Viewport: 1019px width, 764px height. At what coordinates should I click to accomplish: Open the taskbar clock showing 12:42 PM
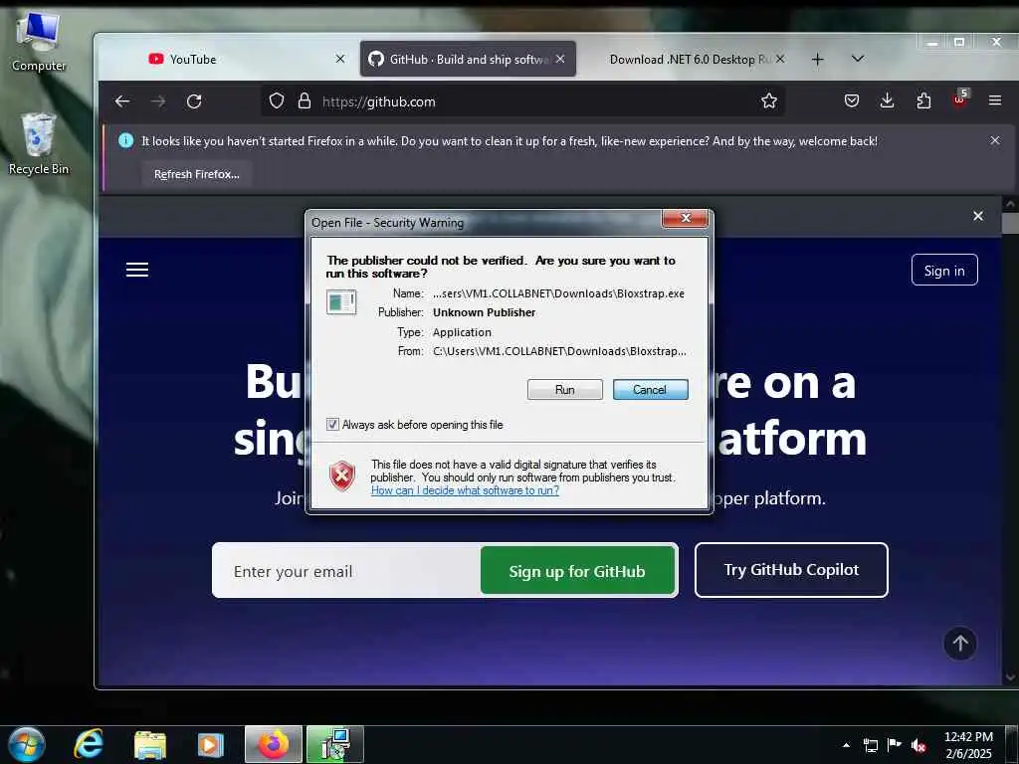pyautogui.click(x=968, y=745)
